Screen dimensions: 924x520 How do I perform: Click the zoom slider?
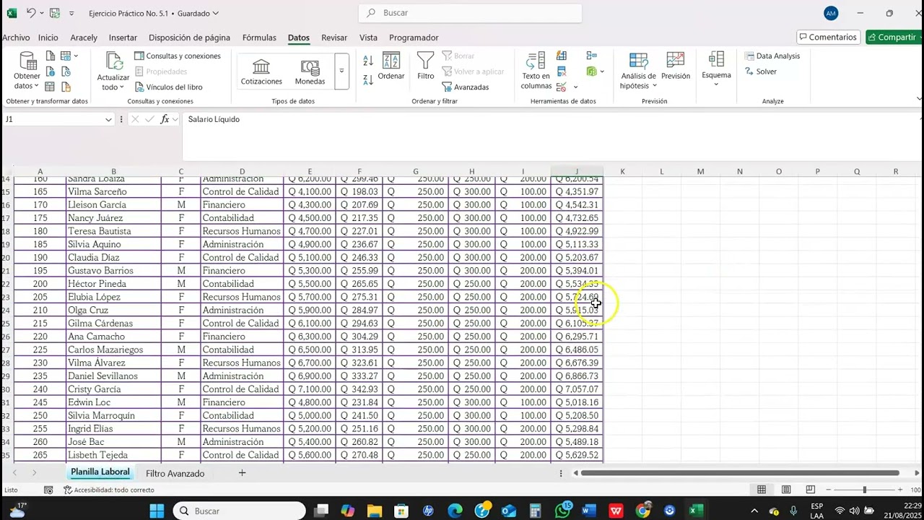coord(865,490)
